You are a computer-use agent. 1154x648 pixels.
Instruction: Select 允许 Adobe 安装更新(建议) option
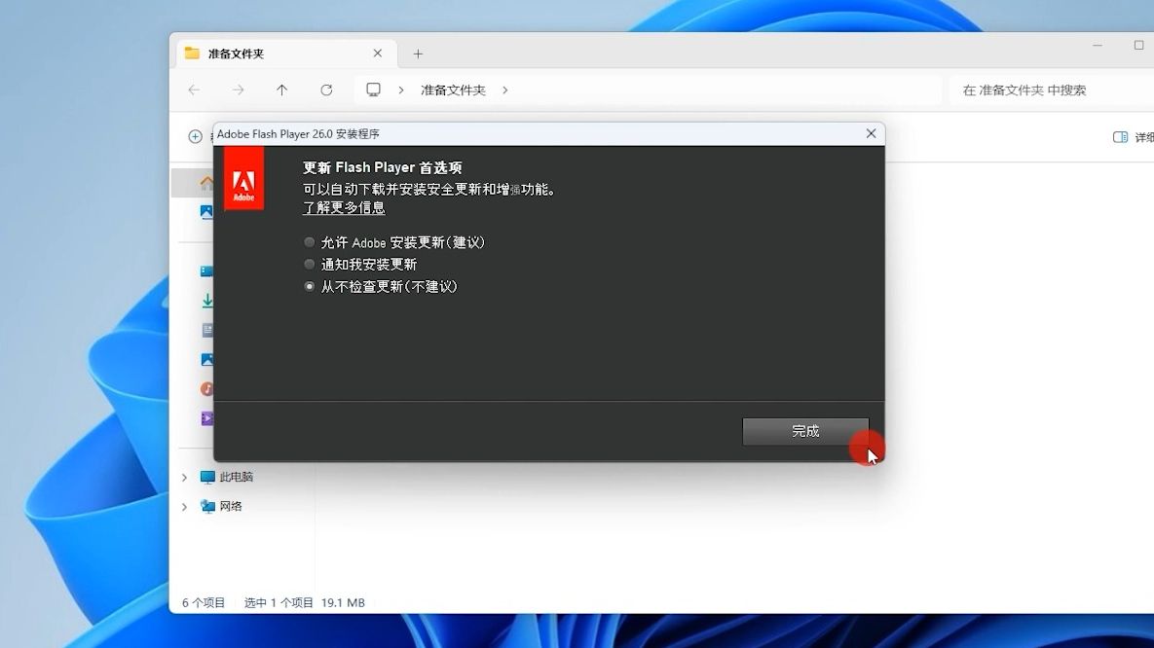tap(310, 241)
